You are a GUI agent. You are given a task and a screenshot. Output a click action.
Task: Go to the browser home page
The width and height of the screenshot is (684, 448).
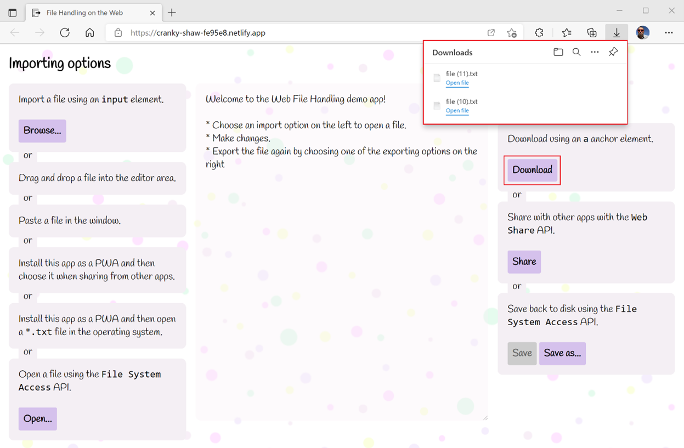click(90, 33)
